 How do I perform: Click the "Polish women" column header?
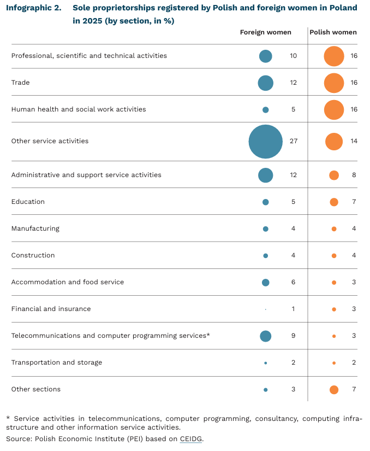(x=333, y=32)
